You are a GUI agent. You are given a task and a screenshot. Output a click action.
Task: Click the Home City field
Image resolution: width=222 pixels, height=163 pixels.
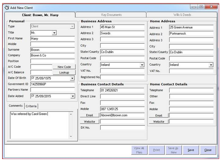click(x=191, y=46)
